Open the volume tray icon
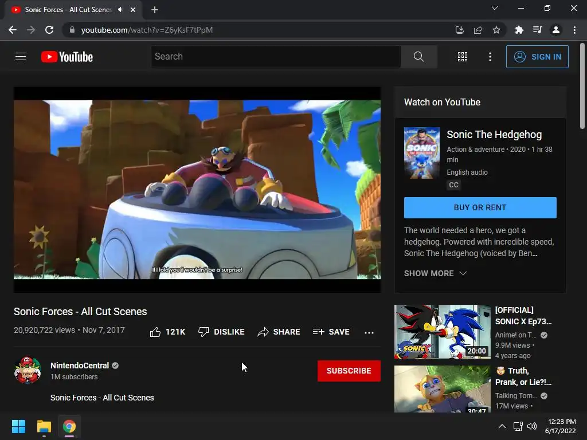 click(x=532, y=426)
